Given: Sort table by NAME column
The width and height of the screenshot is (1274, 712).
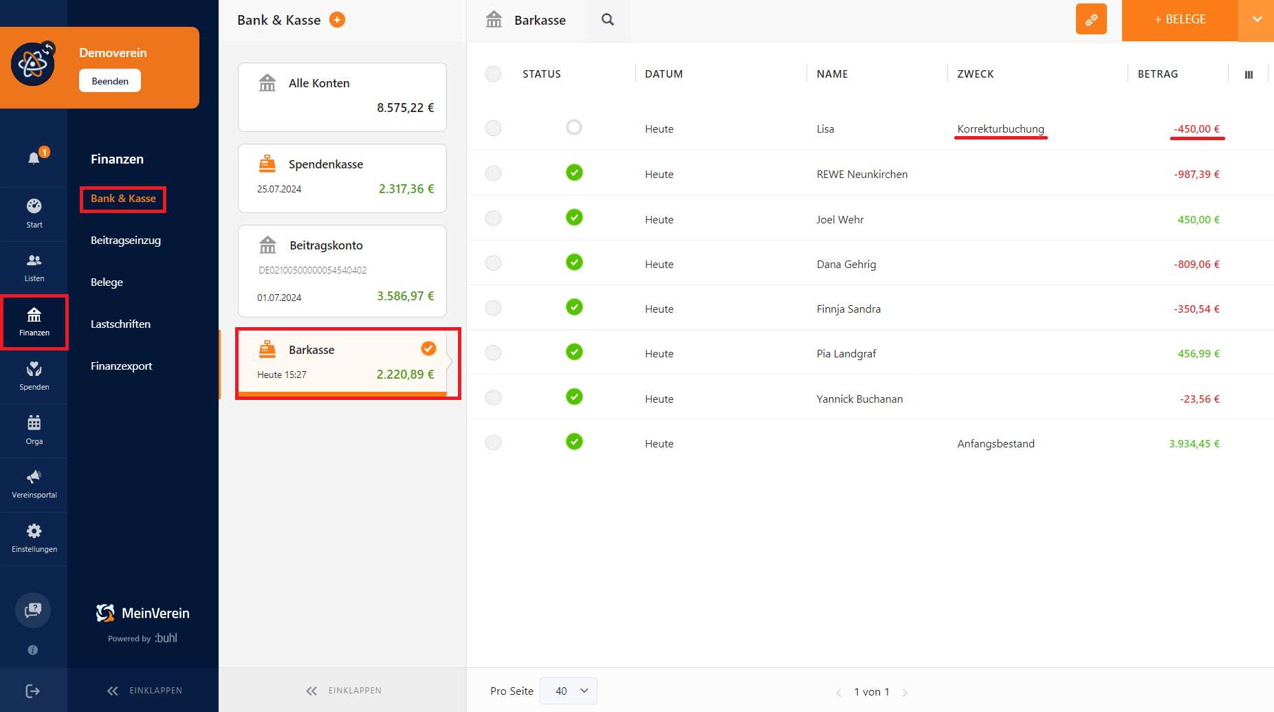Looking at the screenshot, I should (x=832, y=74).
